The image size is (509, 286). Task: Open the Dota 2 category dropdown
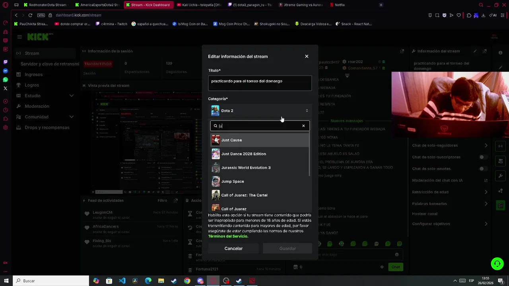coord(260,110)
